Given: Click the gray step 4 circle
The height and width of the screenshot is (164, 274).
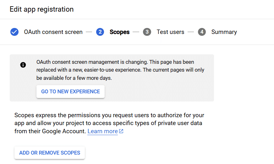Looking at the screenshot, I should pos(202,32).
